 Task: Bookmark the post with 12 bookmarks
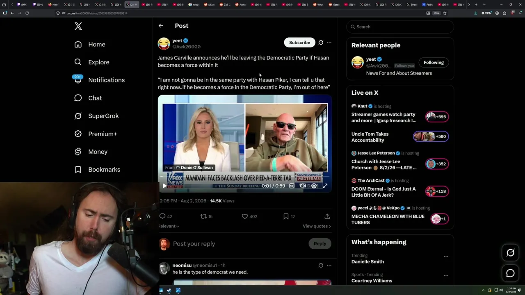(286, 216)
